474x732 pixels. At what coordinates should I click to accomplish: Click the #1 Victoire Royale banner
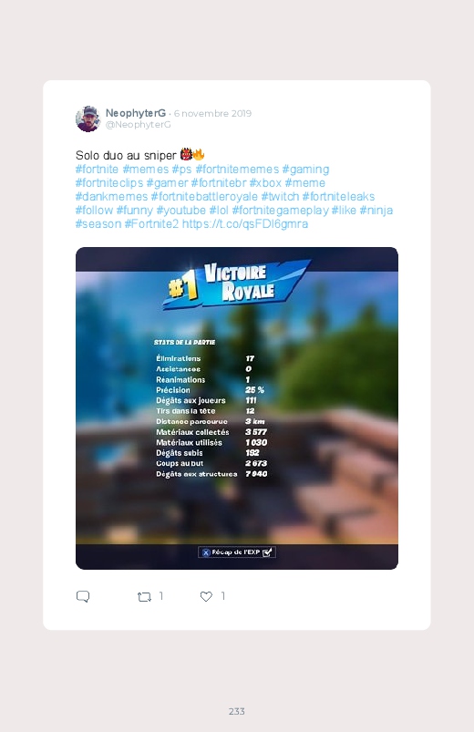tap(236, 284)
